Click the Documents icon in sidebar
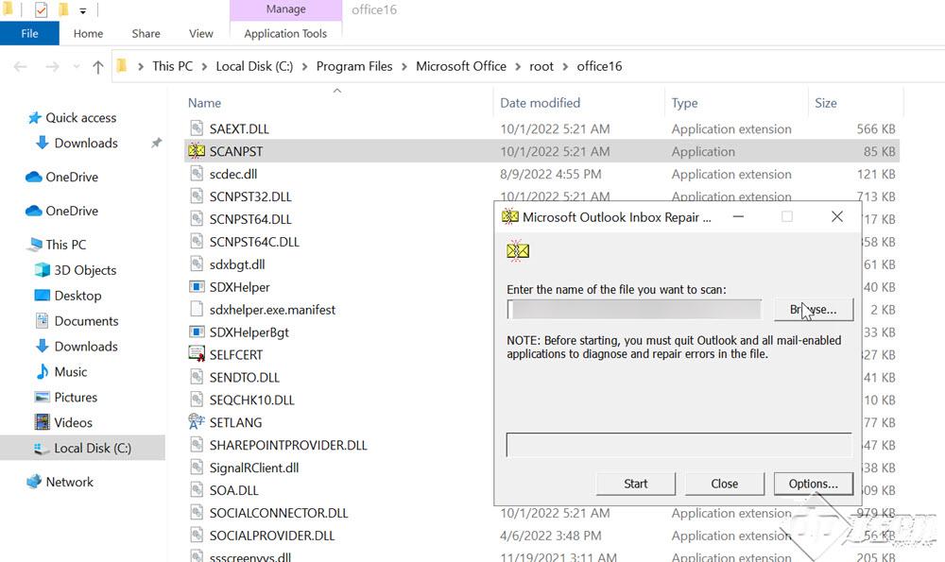This screenshot has height=562, width=945. point(43,320)
